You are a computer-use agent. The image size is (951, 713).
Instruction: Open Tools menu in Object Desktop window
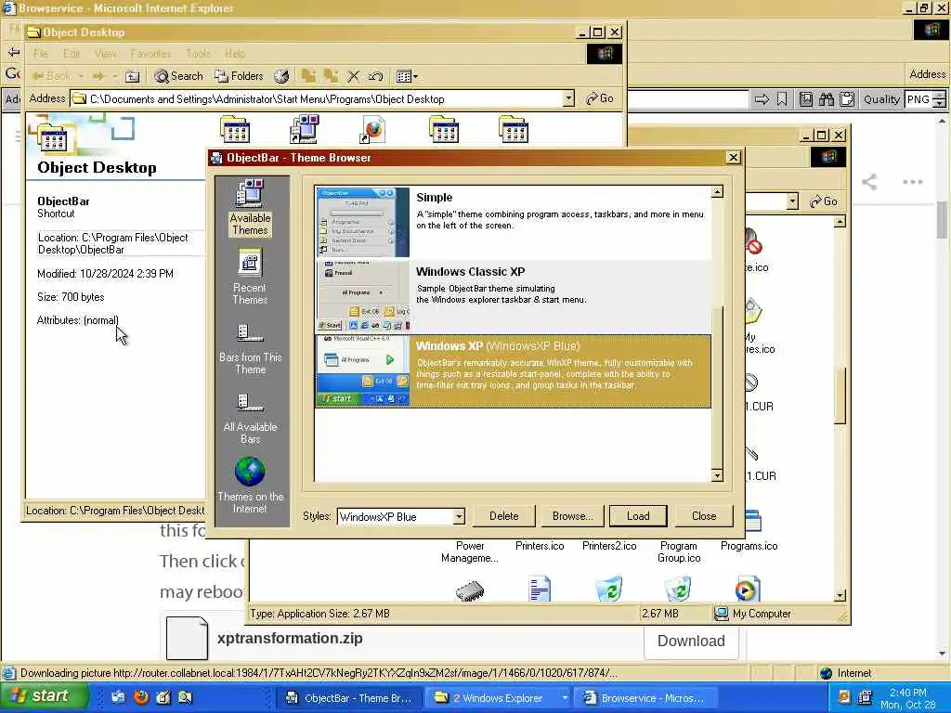[x=198, y=54]
